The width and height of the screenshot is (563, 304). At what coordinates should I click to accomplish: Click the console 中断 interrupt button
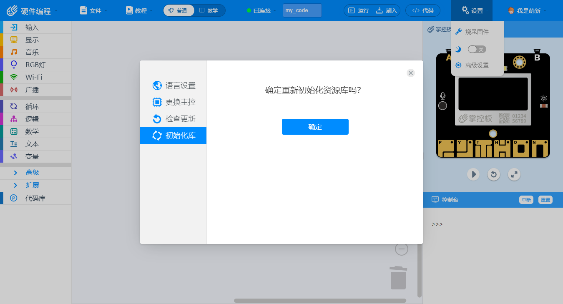click(x=526, y=200)
